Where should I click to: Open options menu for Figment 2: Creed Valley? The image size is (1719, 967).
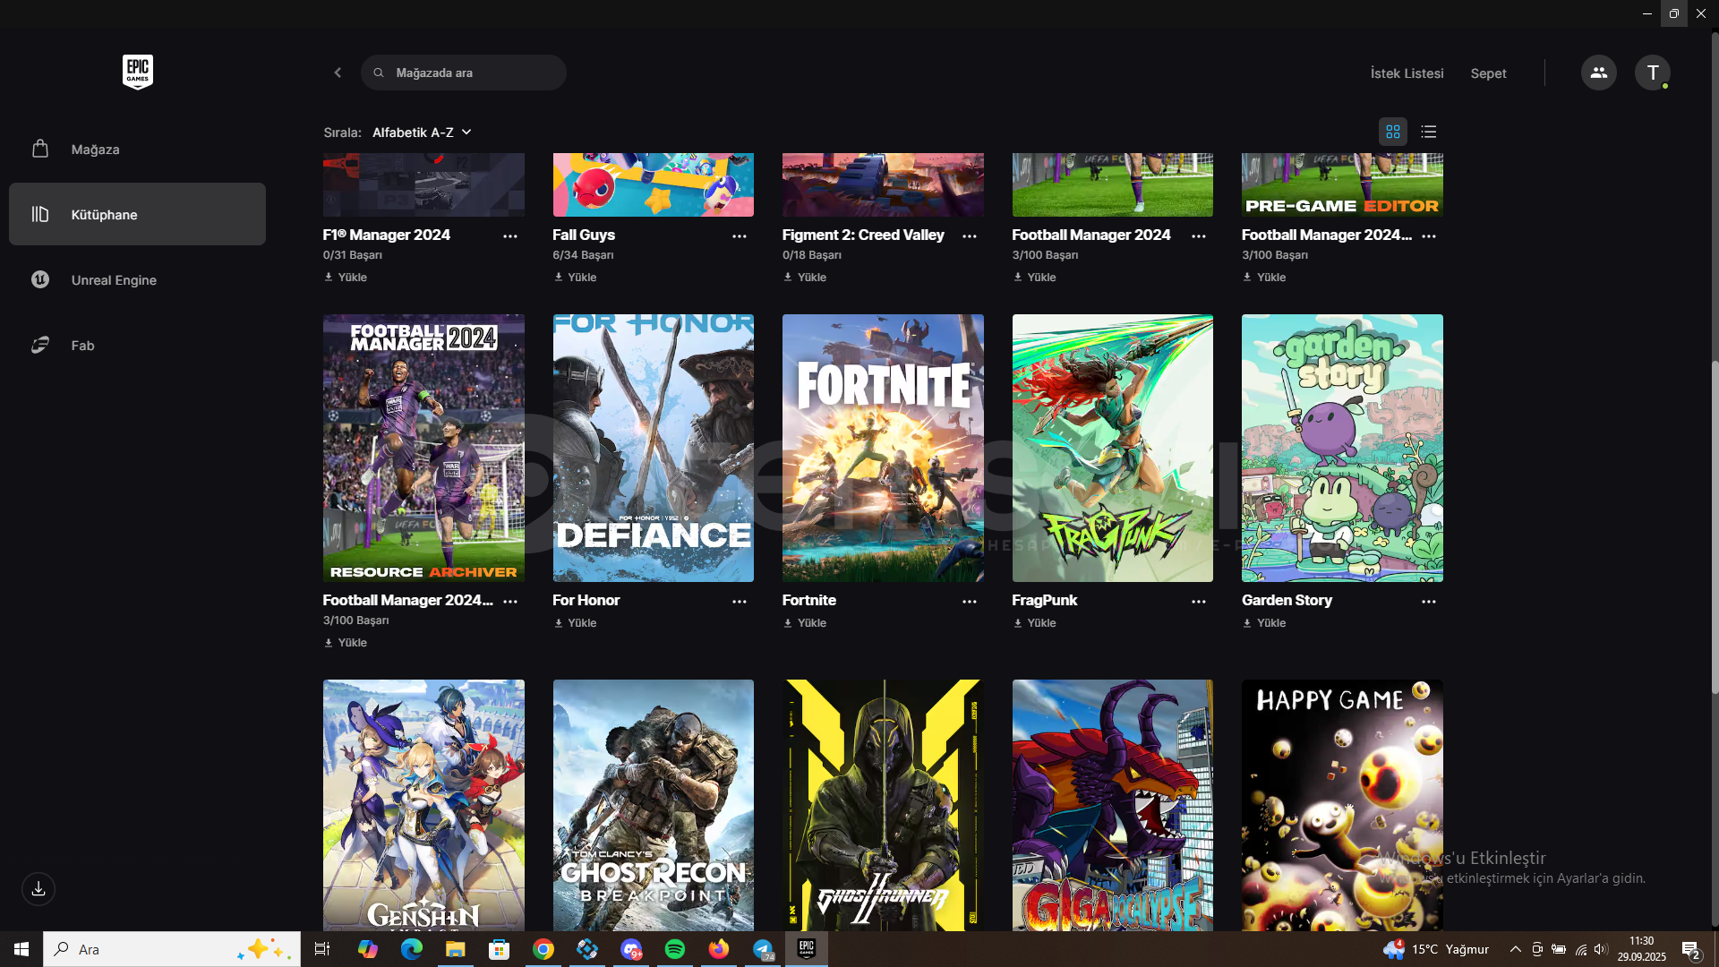point(970,236)
